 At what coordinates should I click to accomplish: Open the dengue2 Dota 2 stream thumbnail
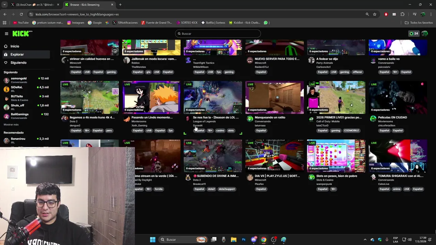[90, 97]
